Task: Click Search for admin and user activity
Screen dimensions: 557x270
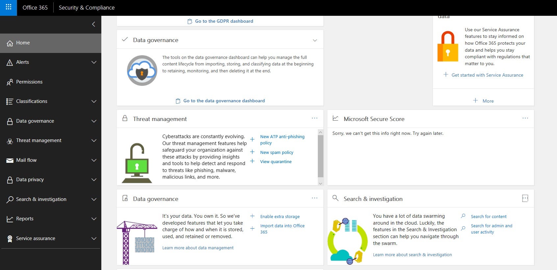Action: pyautogui.click(x=492, y=229)
